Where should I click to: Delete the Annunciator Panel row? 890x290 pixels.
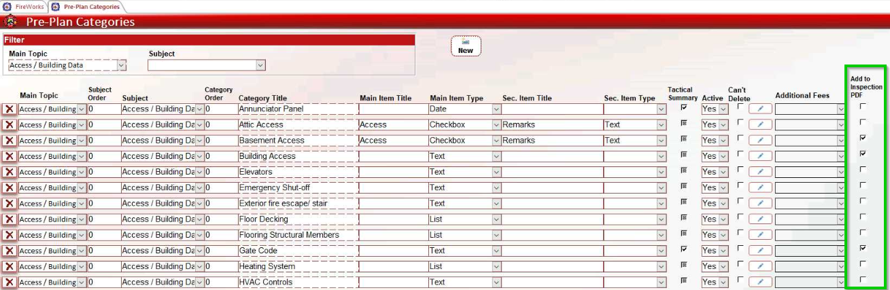pyautogui.click(x=10, y=109)
